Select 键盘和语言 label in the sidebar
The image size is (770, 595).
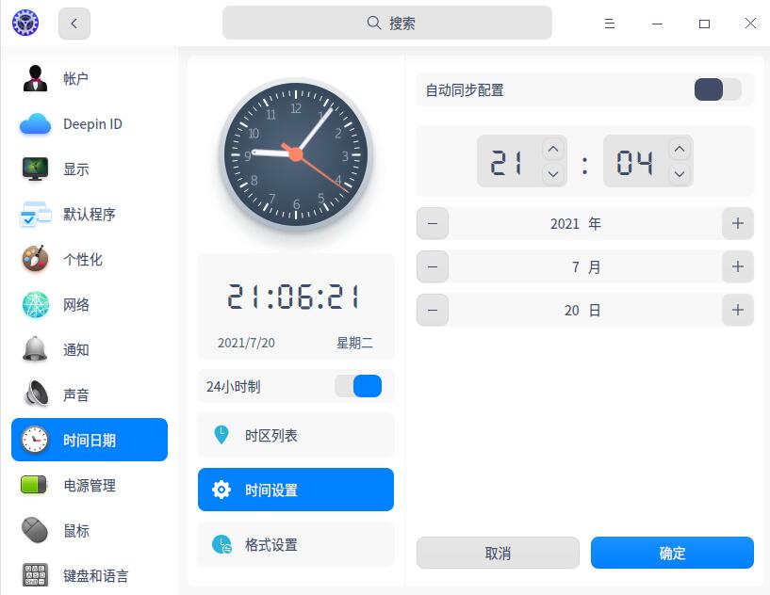coord(96,575)
